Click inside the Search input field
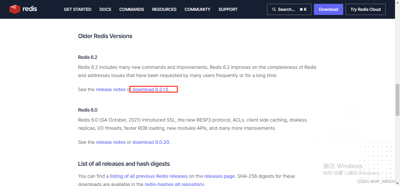 287,9
